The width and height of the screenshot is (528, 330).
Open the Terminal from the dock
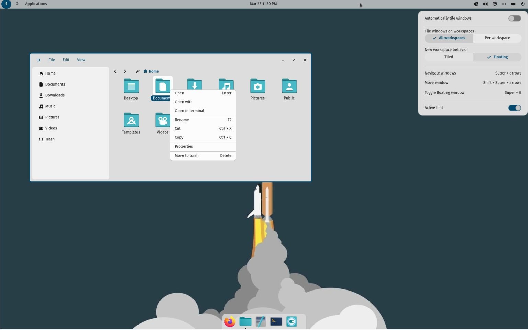(x=276, y=321)
